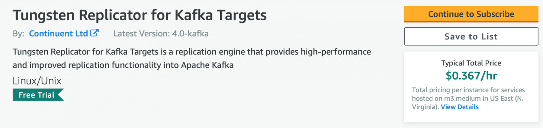Click the Linux/Unix platform label
The width and height of the screenshot is (543, 128).
(x=37, y=81)
